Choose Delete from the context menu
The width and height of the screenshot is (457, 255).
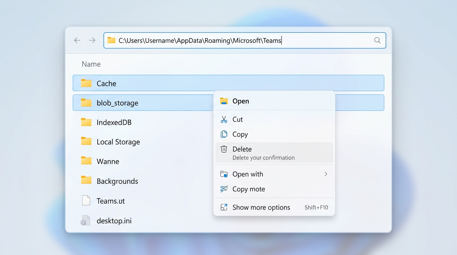(x=274, y=153)
